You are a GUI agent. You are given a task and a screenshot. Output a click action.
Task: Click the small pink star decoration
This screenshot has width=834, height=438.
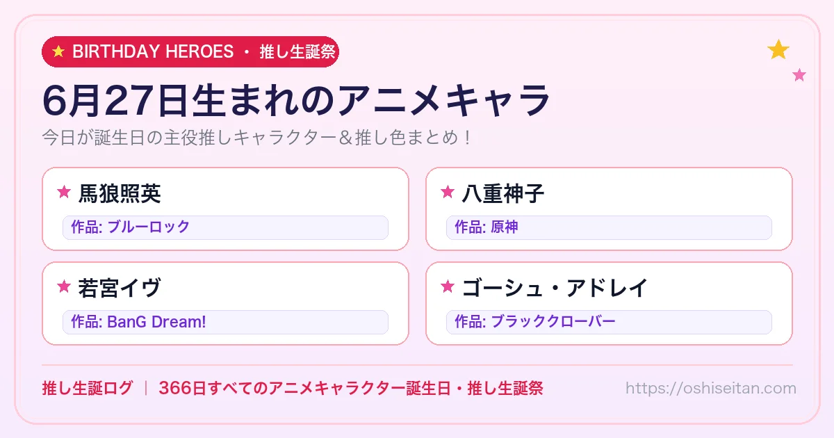tap(799, 74)
